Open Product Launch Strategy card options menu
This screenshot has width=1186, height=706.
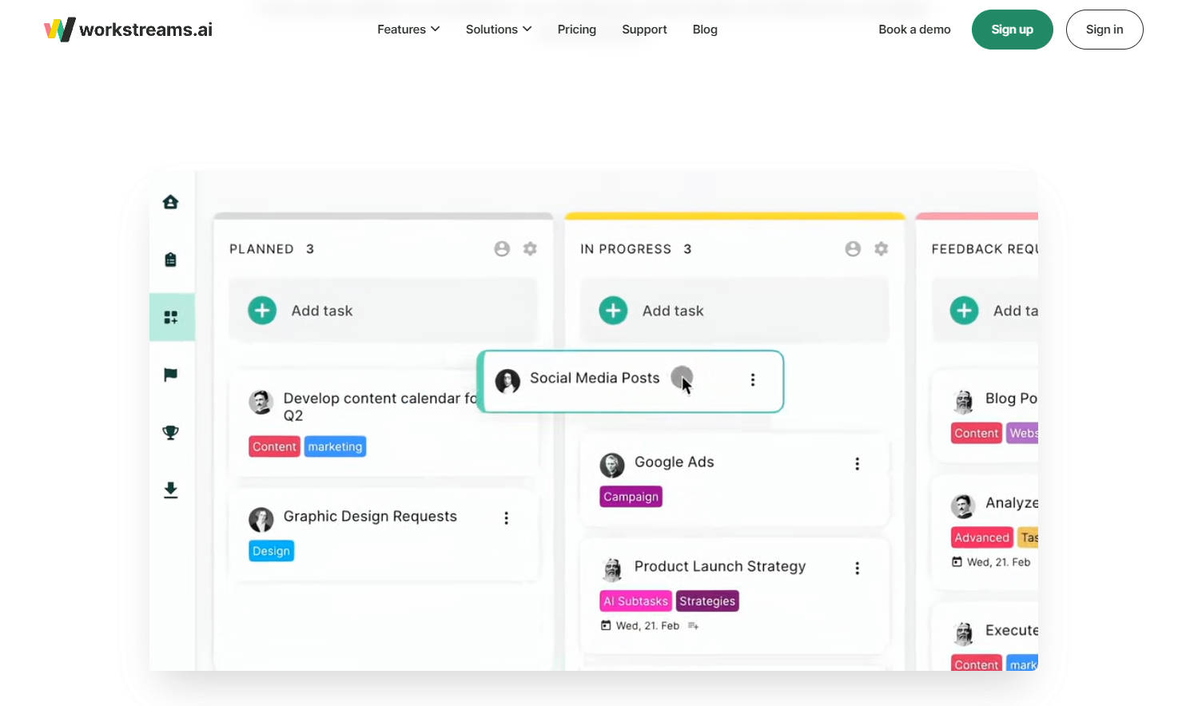pyautogui.click(x=857, y=568)
